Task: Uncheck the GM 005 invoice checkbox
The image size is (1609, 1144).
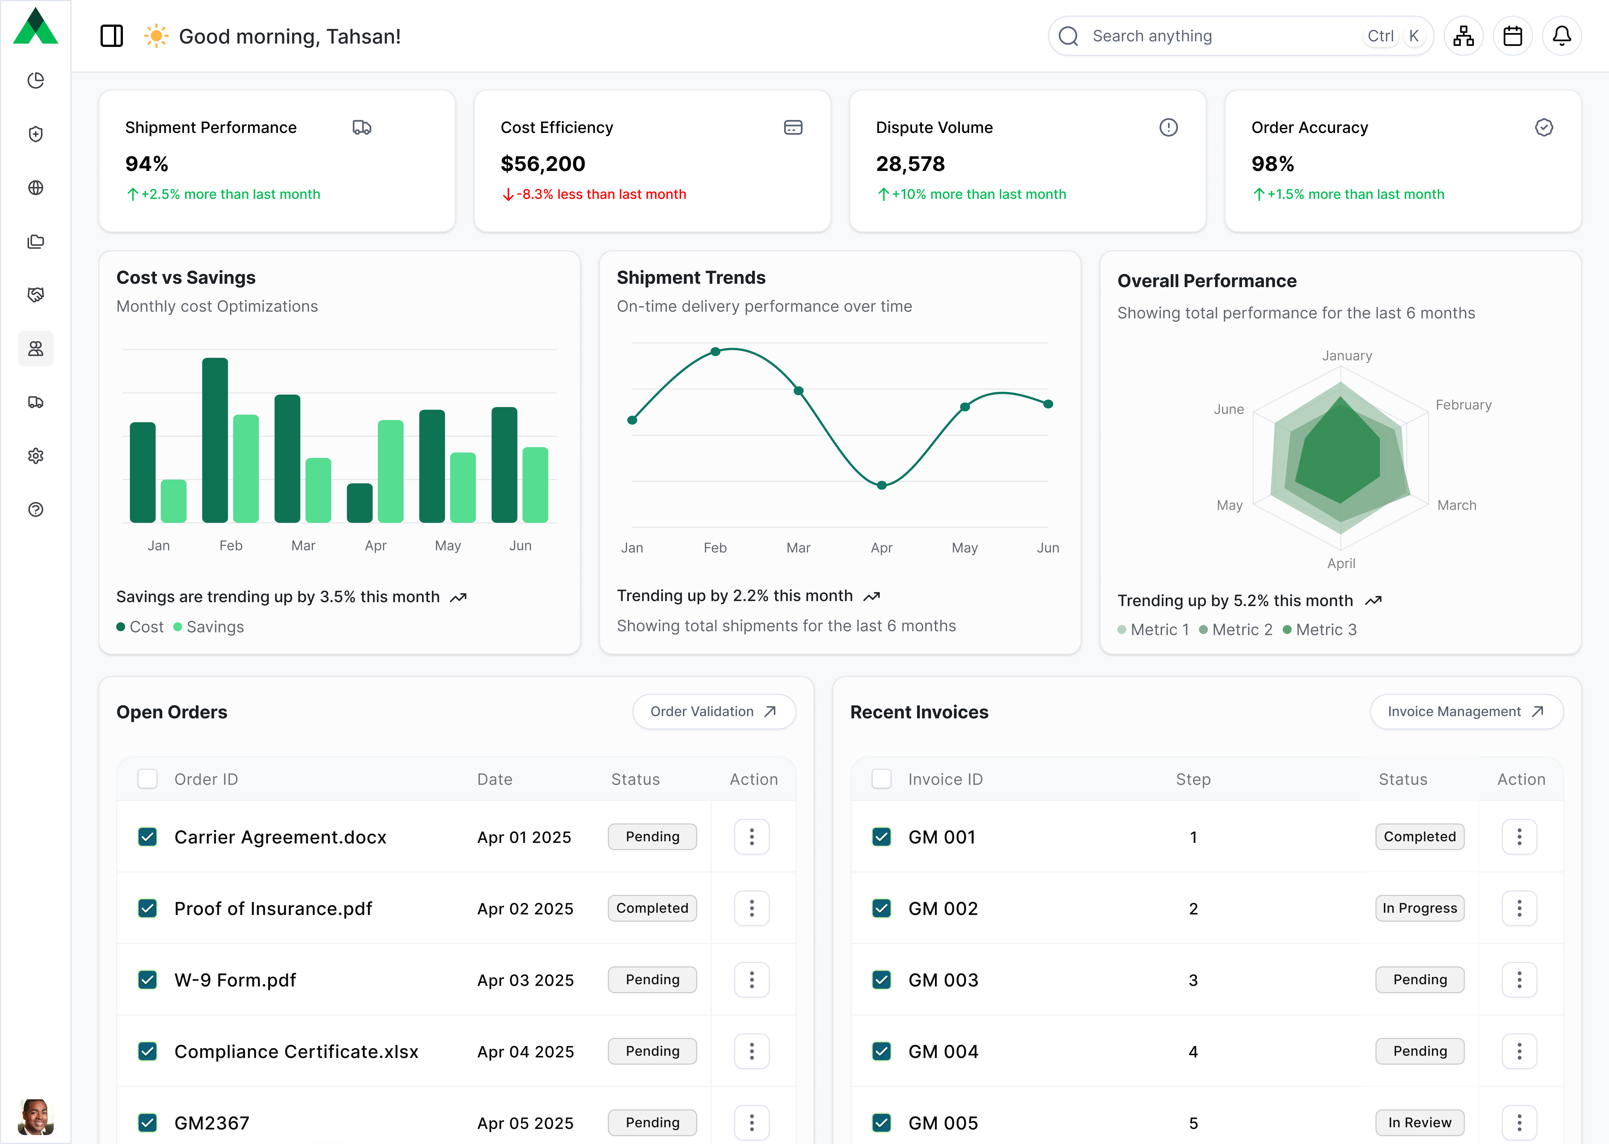Action: click(881, 1123)
